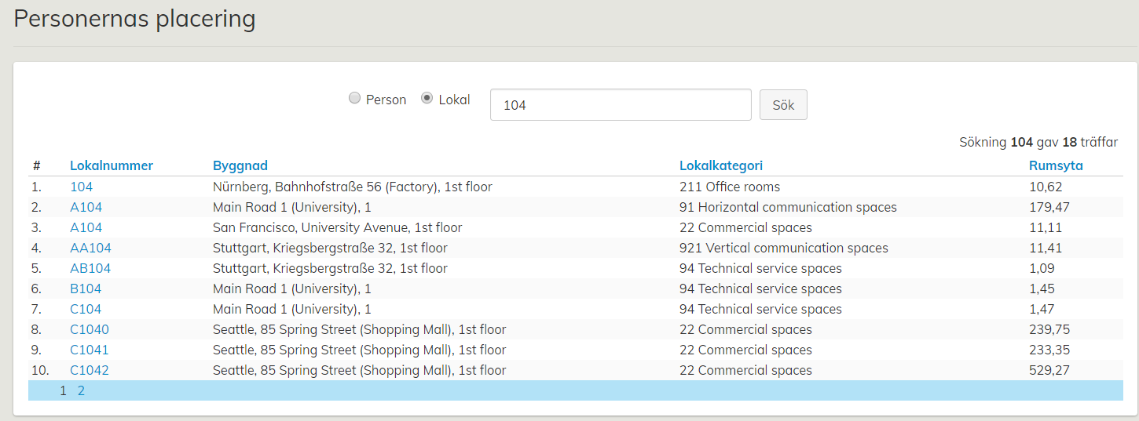Open the AA104 room link
The height and width of the screenshot is (421, 1139).
coord(90,249)
